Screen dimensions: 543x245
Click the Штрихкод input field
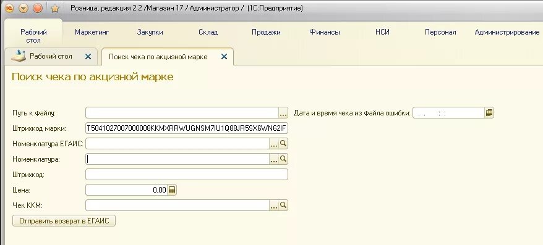(187, 175)
